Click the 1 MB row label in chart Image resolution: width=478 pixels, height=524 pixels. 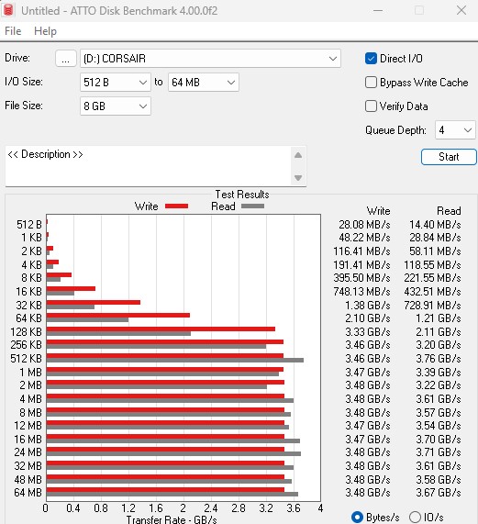point(30,372)
